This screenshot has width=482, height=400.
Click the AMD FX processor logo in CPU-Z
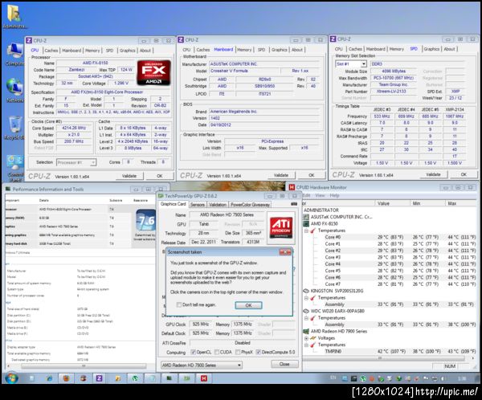(x=153, y=72)
